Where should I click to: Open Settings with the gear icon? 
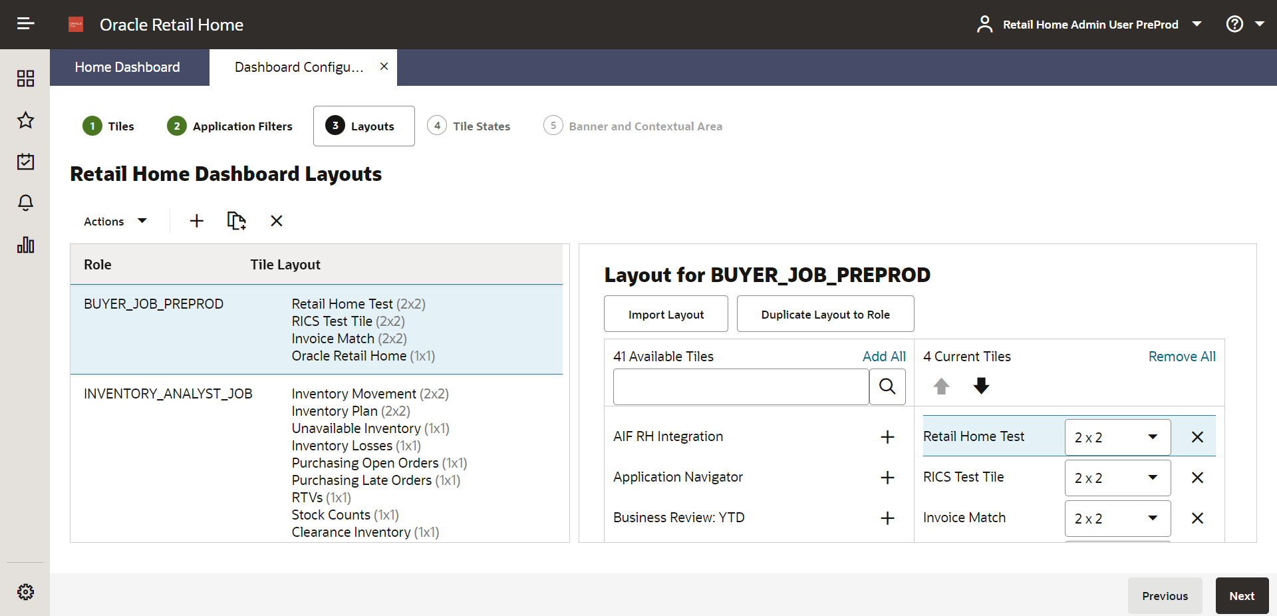click(25, 592)
